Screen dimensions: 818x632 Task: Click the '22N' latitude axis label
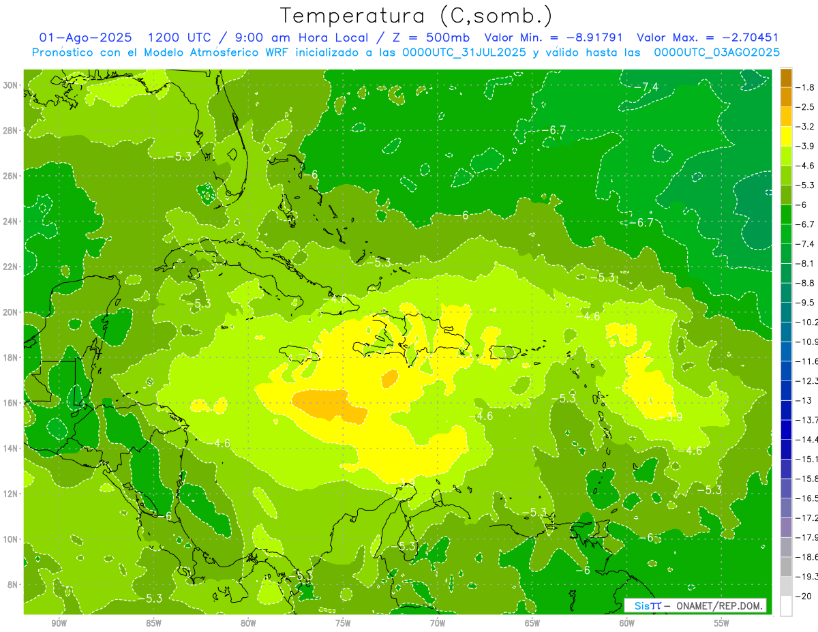click(x=11, y=267)
